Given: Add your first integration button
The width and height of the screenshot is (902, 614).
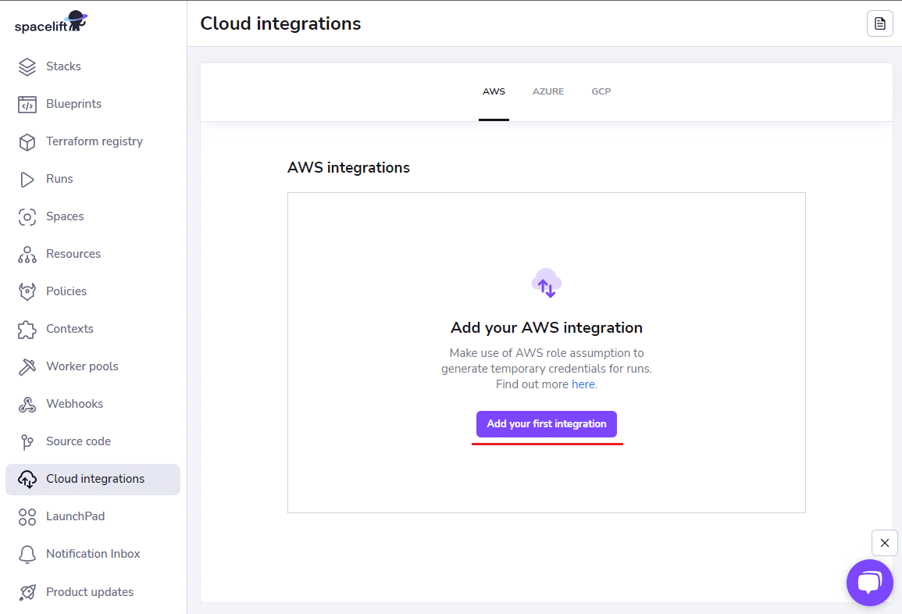Looking at the screenshot, I should coord(547,424).
